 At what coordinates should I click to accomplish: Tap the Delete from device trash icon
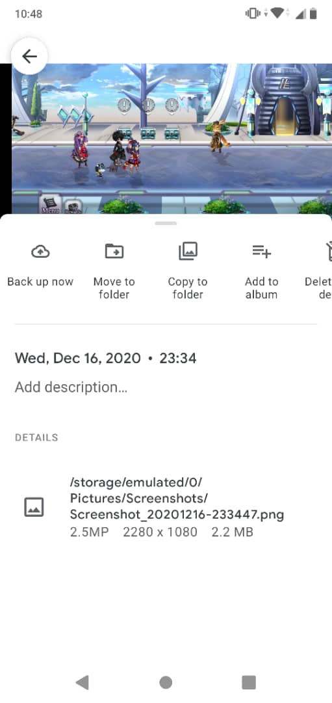click(x=328, y=251)
